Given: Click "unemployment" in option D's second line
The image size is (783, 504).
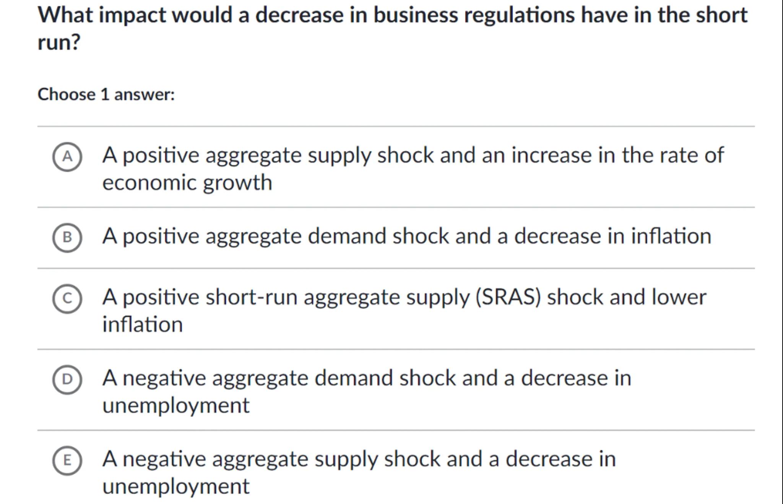Looking at the screenshot, I should coord(176,405).
